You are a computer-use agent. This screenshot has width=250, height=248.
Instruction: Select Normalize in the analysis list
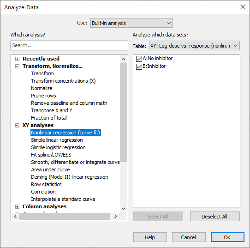click(42, 88)
